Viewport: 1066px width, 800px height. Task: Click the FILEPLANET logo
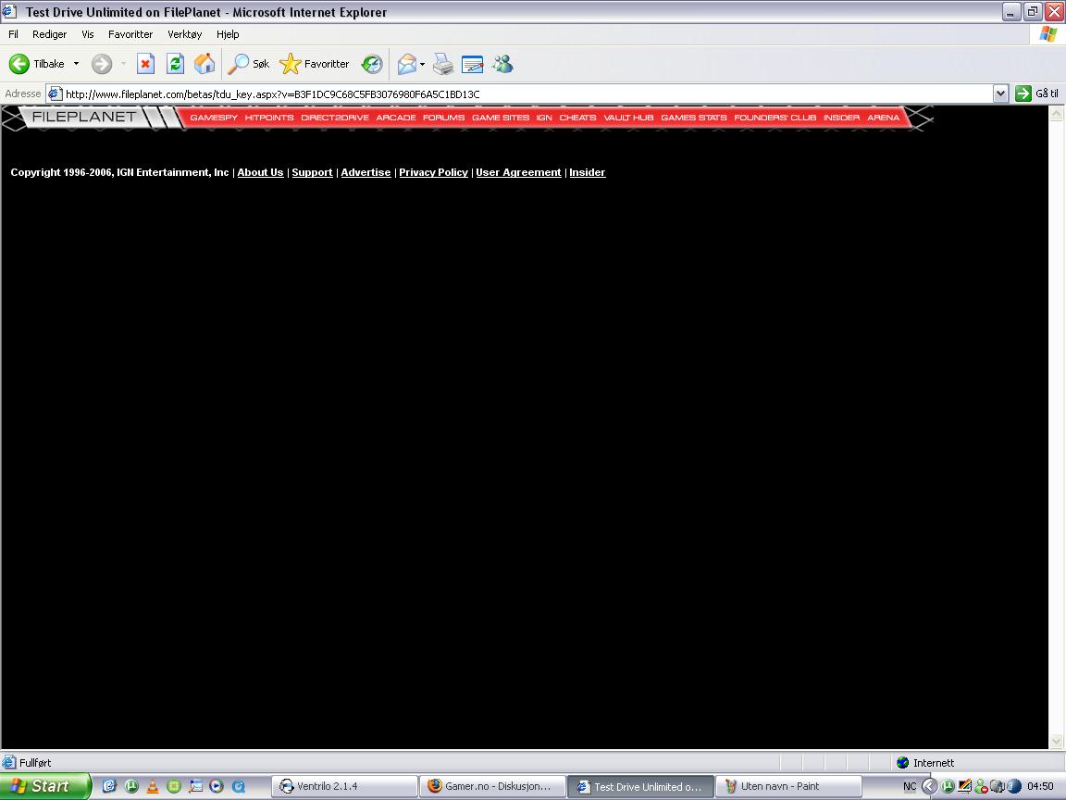[x=83, y=117]
